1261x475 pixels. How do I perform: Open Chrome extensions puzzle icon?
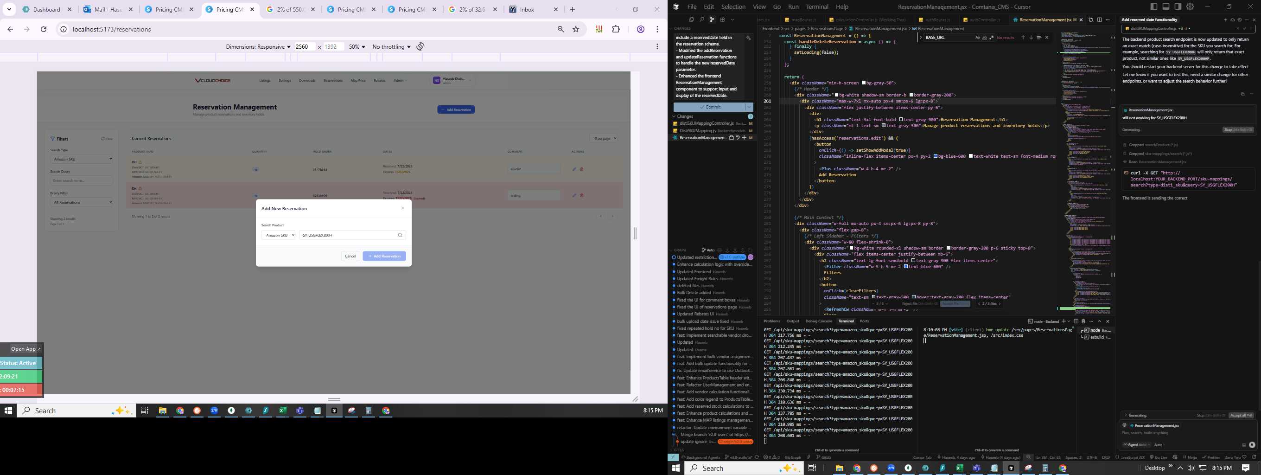click(616, 29)
